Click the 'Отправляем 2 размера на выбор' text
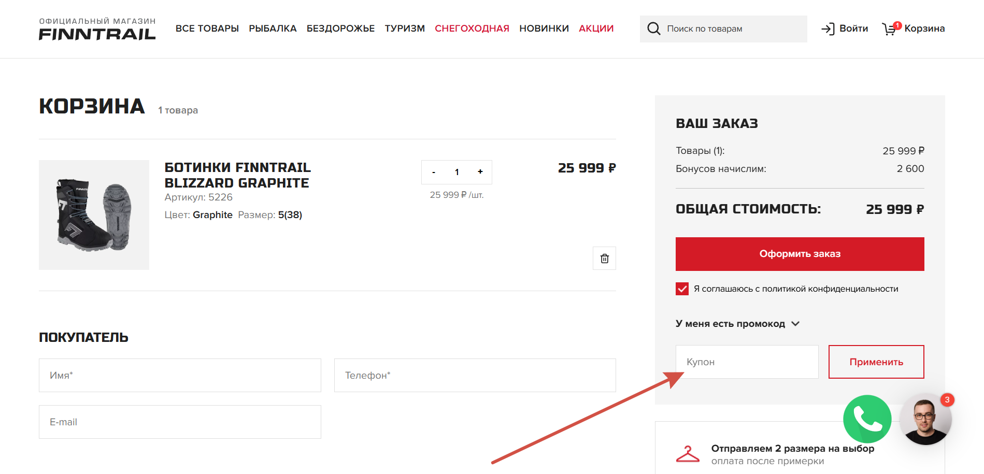 point(792,448)
